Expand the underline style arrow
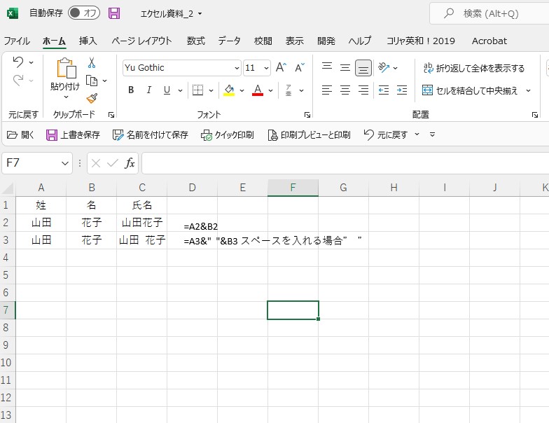The image size is (549, 423). click(x=180, y=90)
